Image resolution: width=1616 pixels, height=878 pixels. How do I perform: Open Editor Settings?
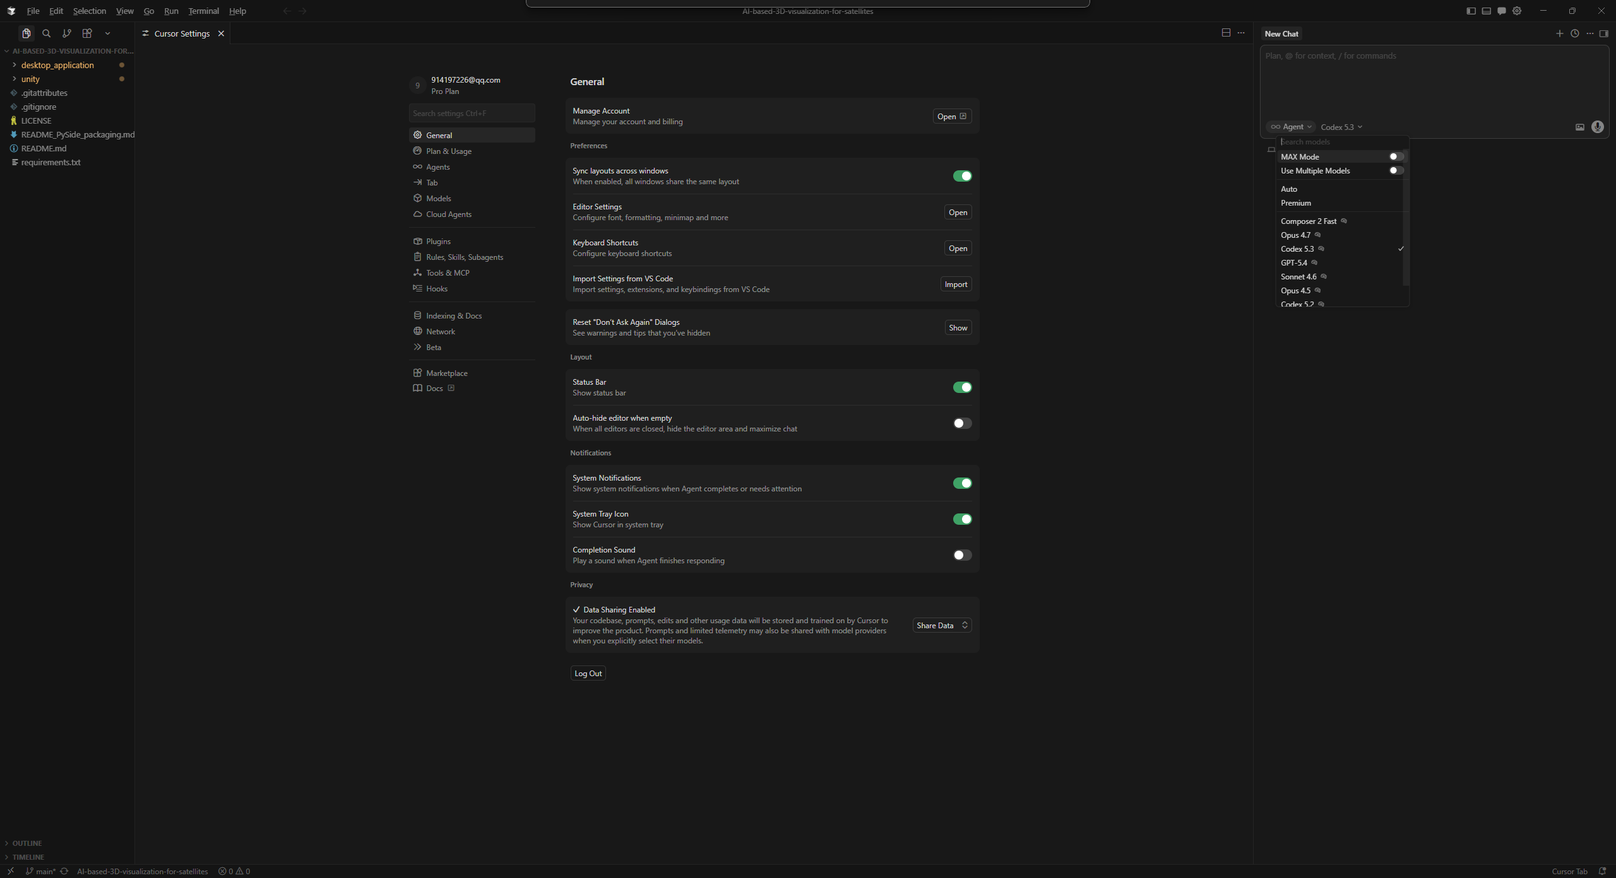pyautogui.click(x=958, y=212)
